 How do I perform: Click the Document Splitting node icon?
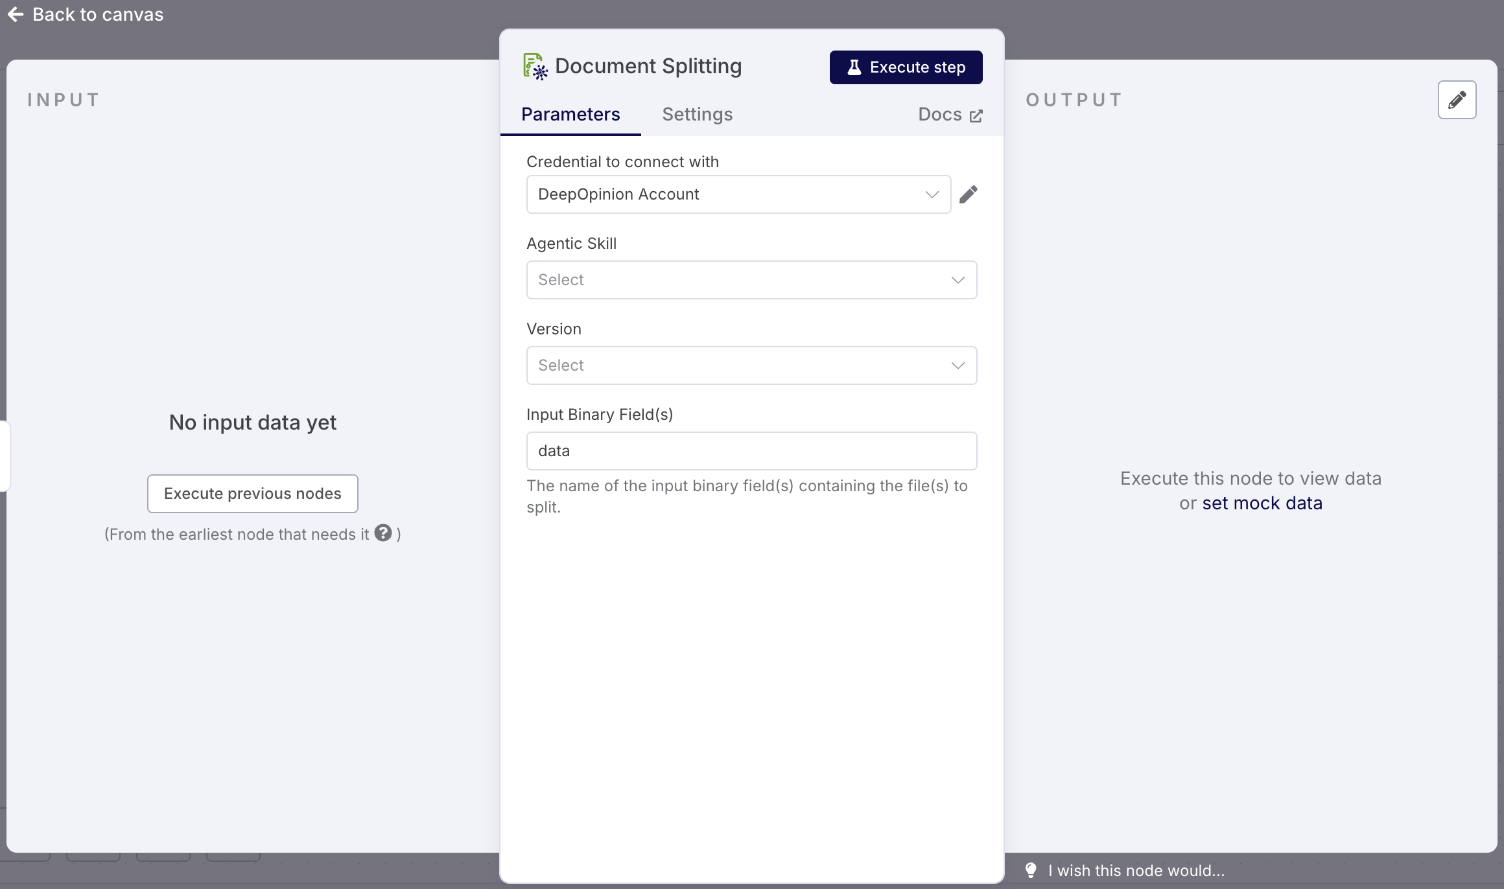[535, 67]
